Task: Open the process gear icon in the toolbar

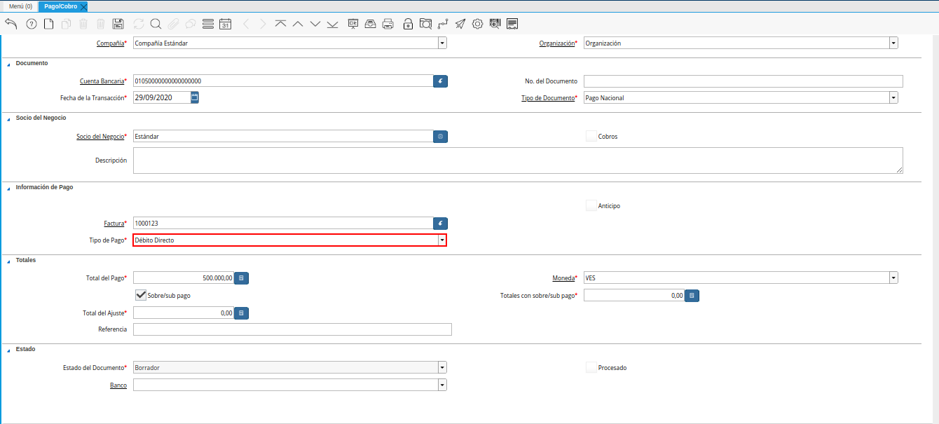Action: click(478, 24)
